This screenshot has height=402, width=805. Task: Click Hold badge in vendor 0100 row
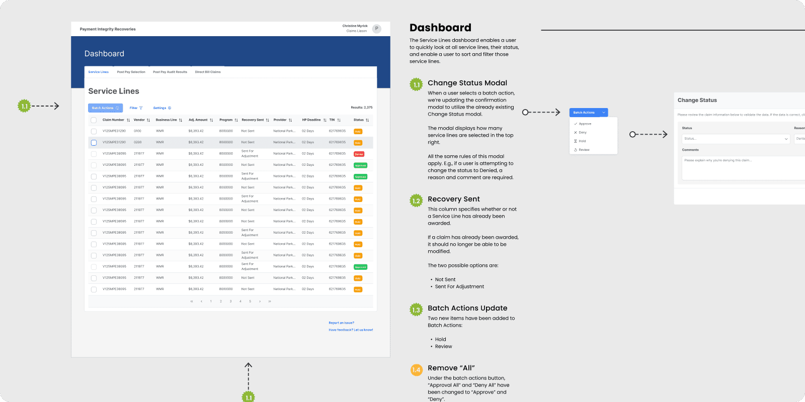[358, 132]
